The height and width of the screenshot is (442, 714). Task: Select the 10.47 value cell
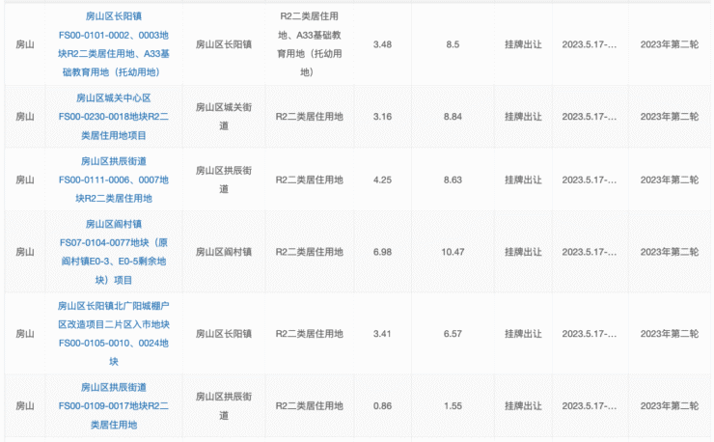pyautogui.click(x=453, y=252)
